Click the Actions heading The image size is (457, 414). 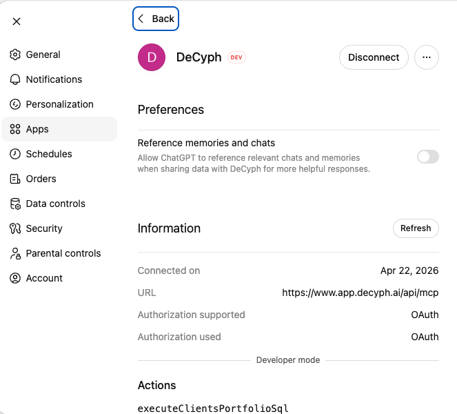pyautogui.click(x=156, y=386)
